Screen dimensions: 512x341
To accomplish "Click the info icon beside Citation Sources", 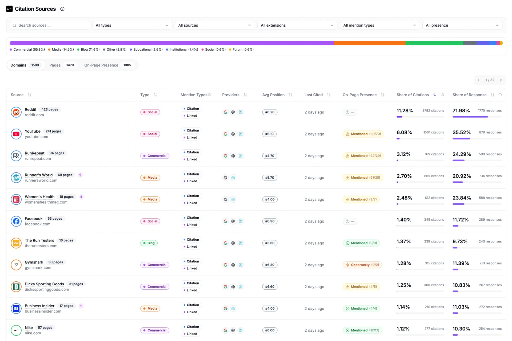I will tap(62, 9).
